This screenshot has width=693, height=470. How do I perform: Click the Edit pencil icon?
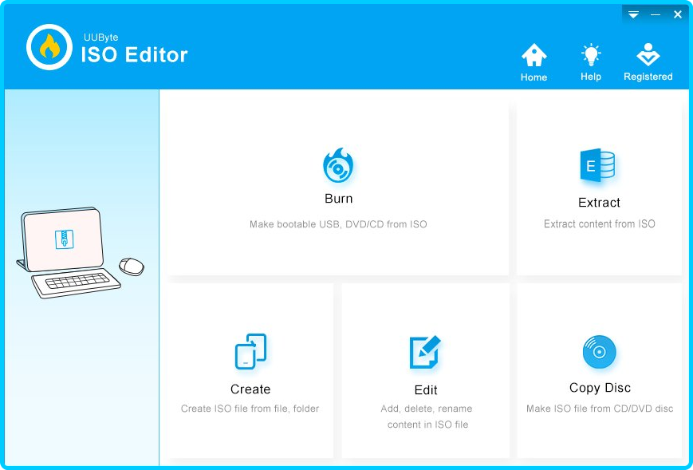425,352
